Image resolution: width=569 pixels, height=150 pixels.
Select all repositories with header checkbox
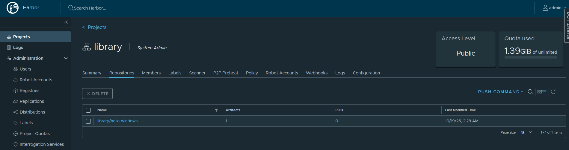click(x=88, y=110)
